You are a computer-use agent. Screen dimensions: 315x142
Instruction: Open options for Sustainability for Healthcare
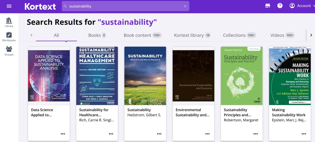pyautogui.click(x=111, y=134)
